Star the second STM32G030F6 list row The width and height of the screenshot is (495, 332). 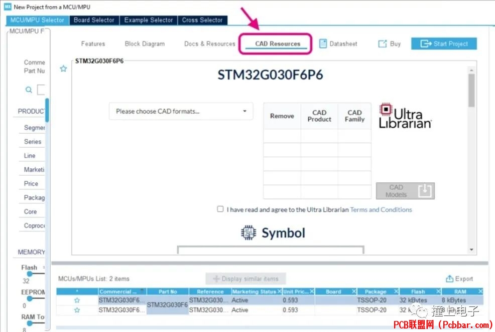point(77,310)
